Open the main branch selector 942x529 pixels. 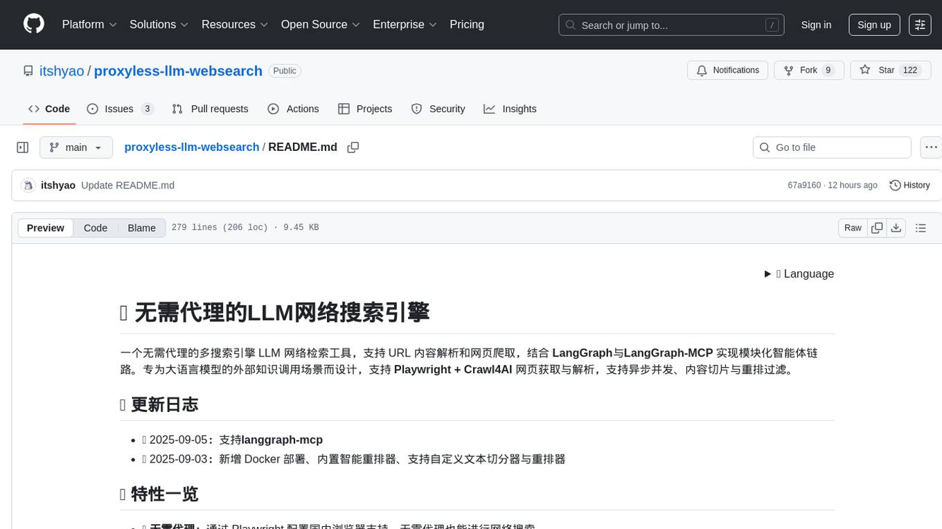coord(76,147)
